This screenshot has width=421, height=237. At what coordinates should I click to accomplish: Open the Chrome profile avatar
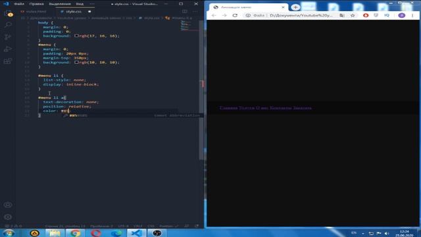(402, 16)
